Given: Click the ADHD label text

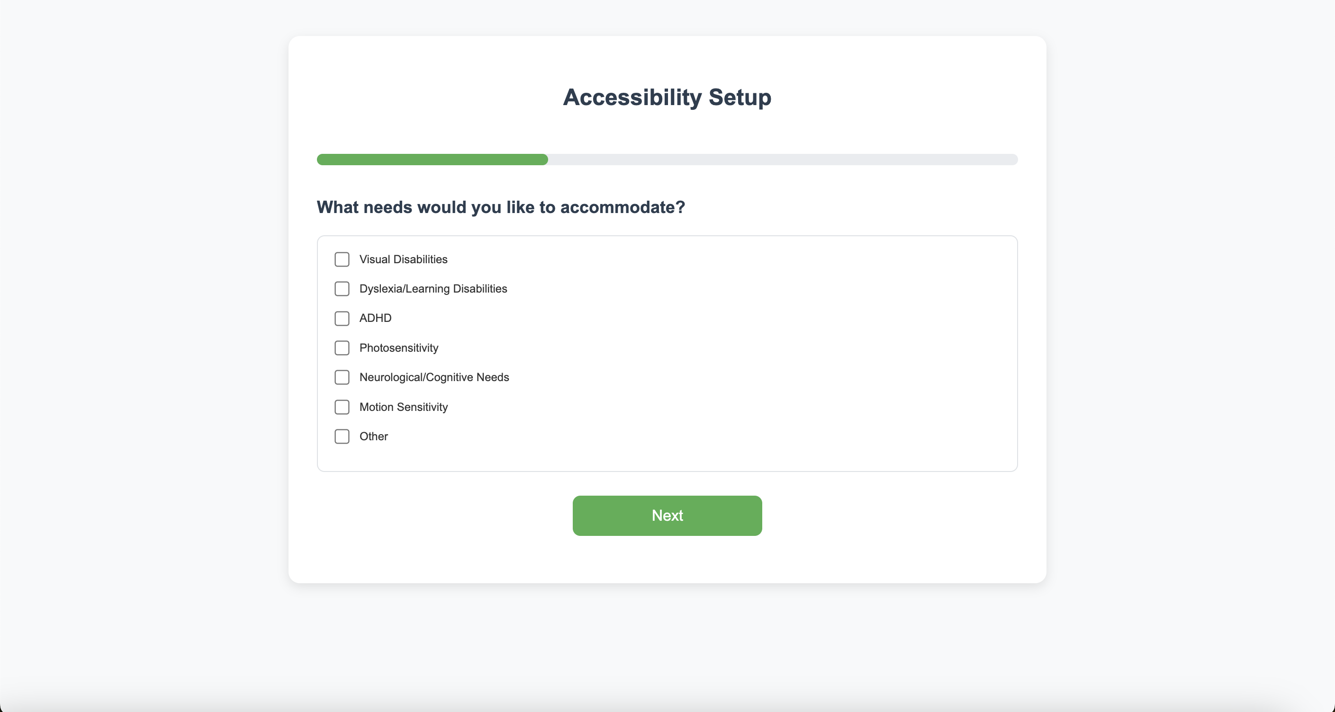Looking at the screenshot, I should point(375,318).
